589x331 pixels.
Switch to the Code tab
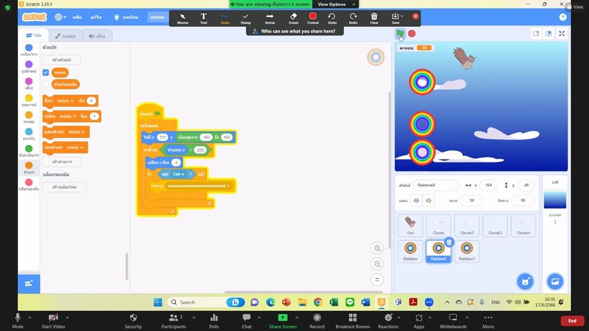coord(33,35)
